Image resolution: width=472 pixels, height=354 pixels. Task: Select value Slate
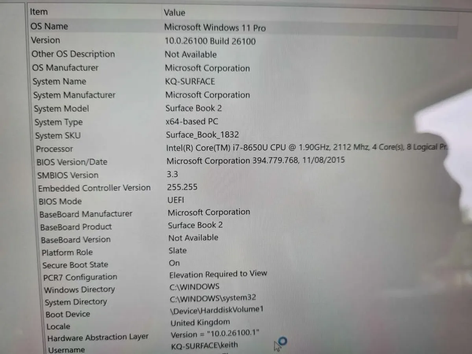pos(178,251)
